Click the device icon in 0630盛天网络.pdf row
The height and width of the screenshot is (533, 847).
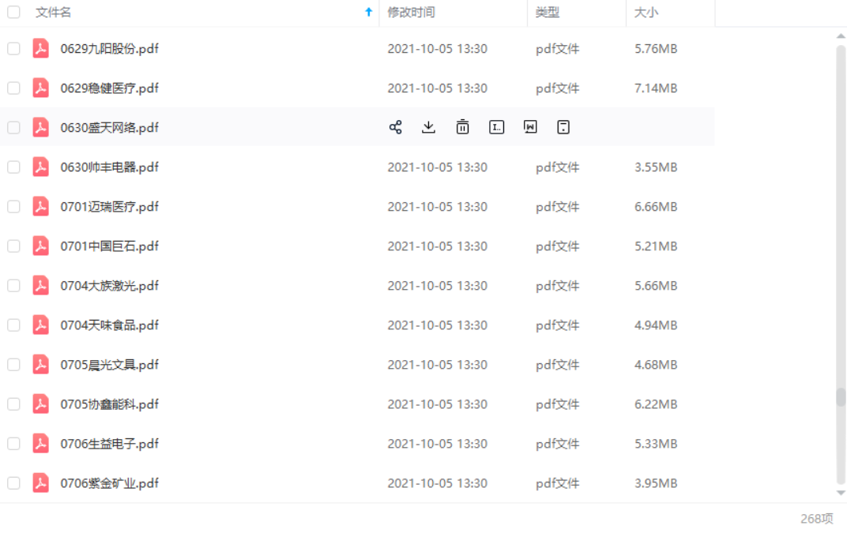(x=563, y=127)
